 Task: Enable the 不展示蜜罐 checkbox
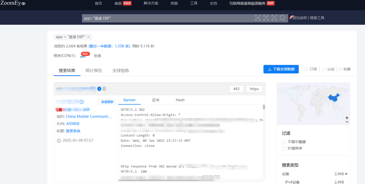coord(284,142)
